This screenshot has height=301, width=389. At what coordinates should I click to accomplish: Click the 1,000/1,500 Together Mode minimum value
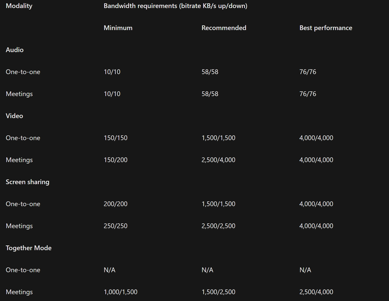120,292
